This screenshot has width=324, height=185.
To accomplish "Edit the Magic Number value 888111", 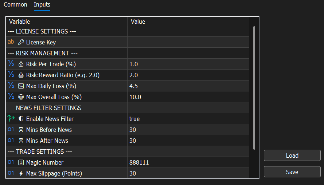I will (x=188, y=162).
